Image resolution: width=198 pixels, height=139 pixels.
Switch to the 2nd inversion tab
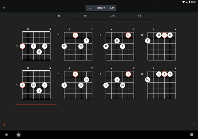coord(112,16)
